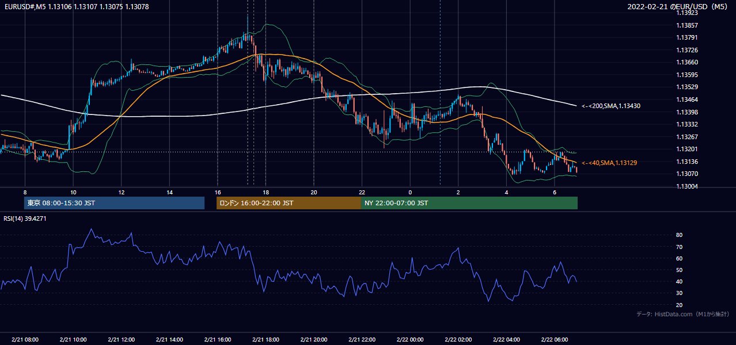Click the date label 2/22 06:00
This screenshot has height=345, width=736.
(554, 339)
